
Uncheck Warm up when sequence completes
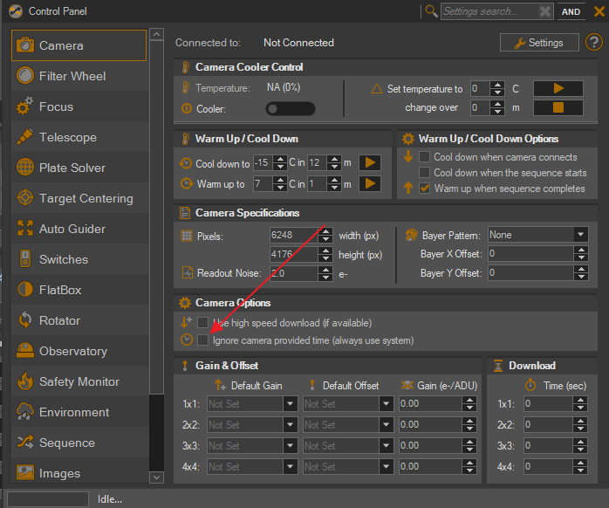click(425, 189)
